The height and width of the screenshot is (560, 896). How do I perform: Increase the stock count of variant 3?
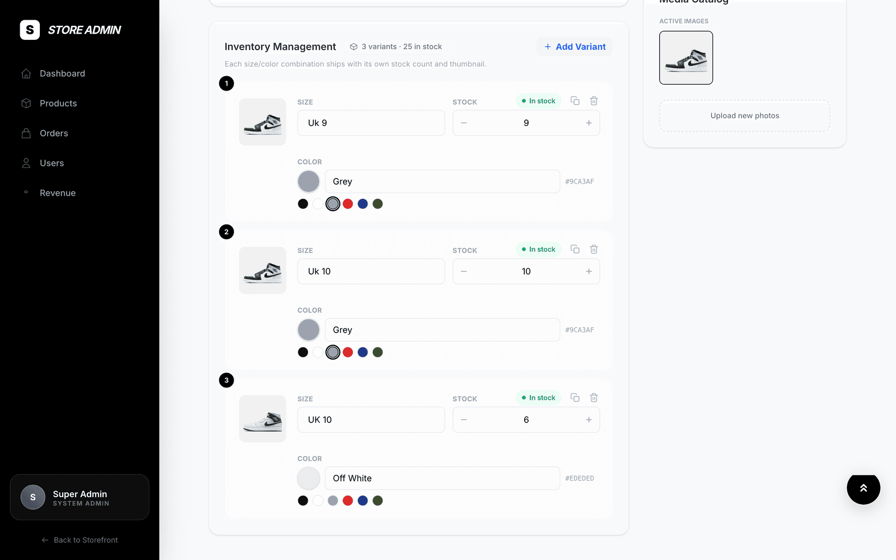click(589, 420)
